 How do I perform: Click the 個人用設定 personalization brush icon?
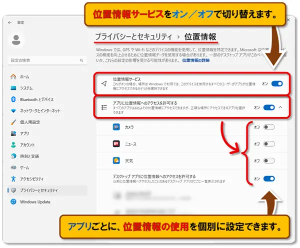coord(13,122)
